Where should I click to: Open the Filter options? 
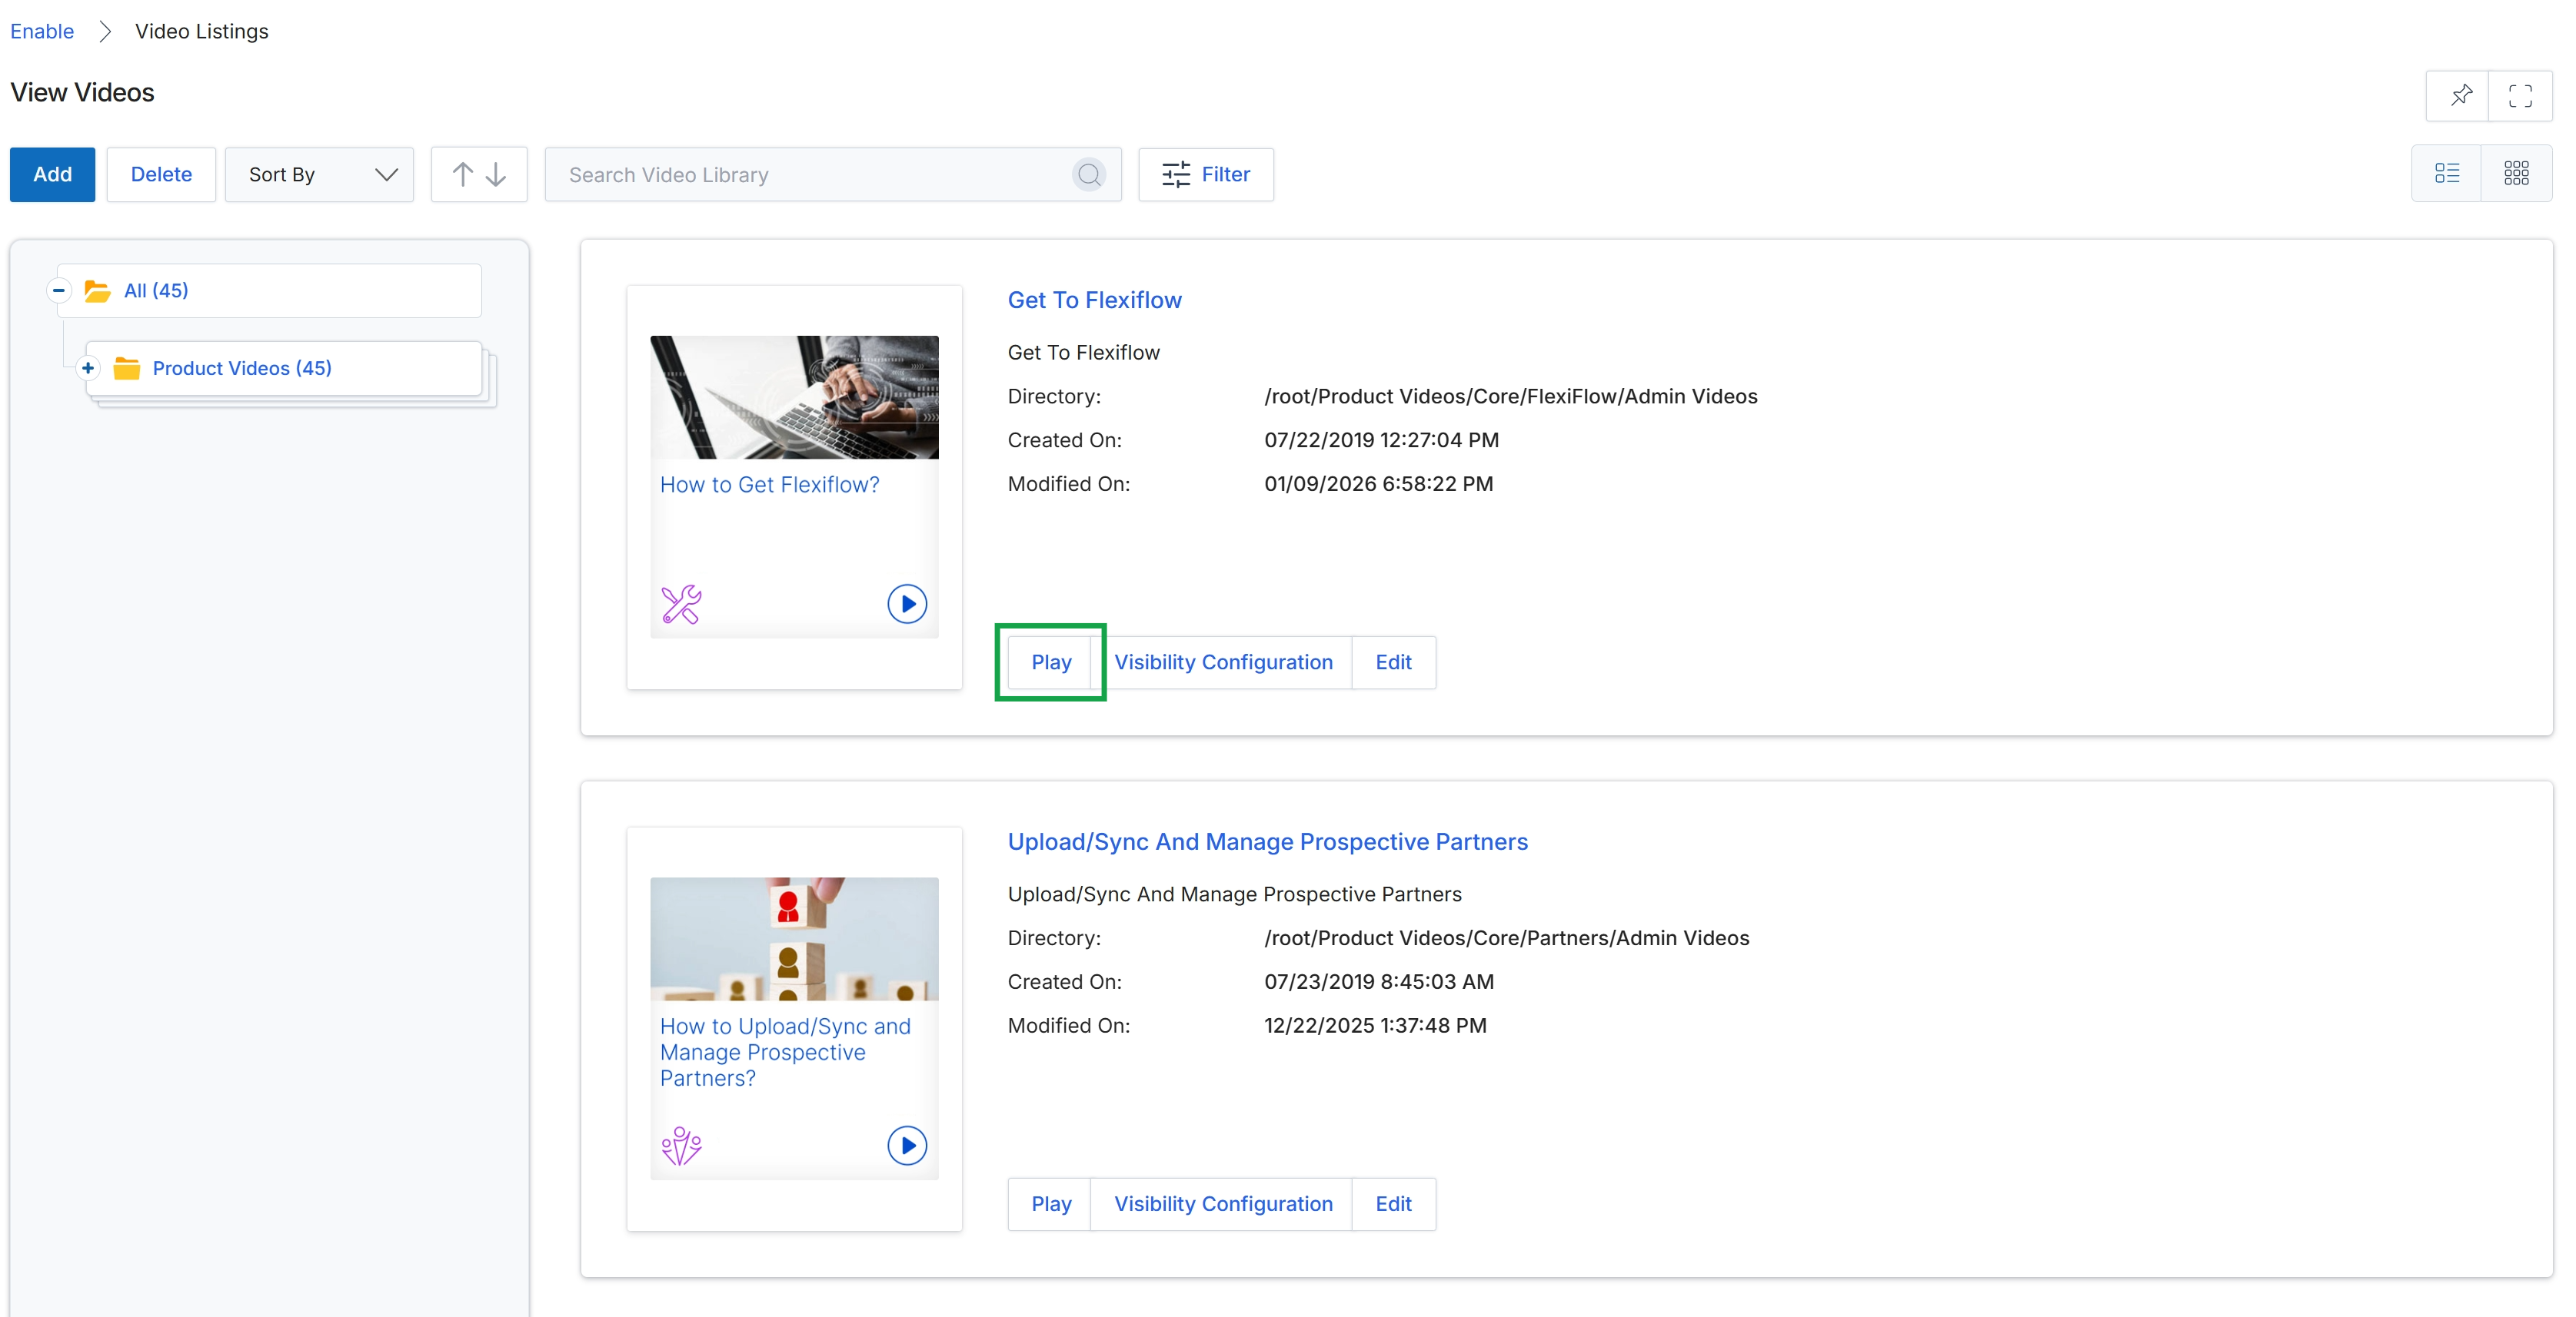pos(1206,175)
